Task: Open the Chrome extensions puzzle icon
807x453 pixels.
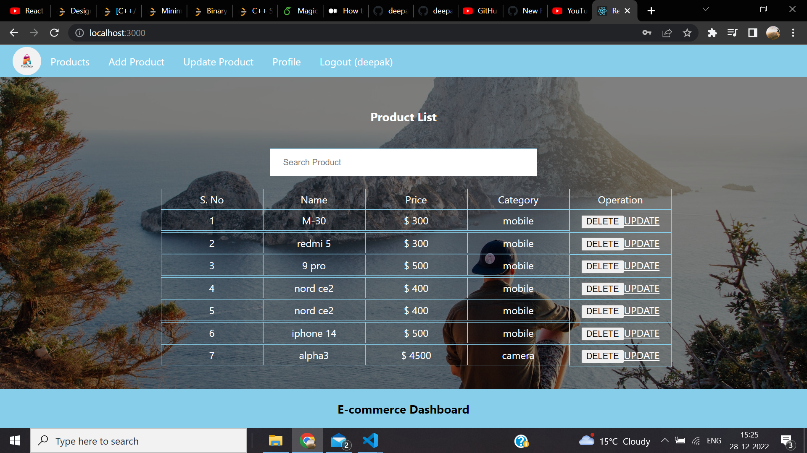Action: pos(712,33)
